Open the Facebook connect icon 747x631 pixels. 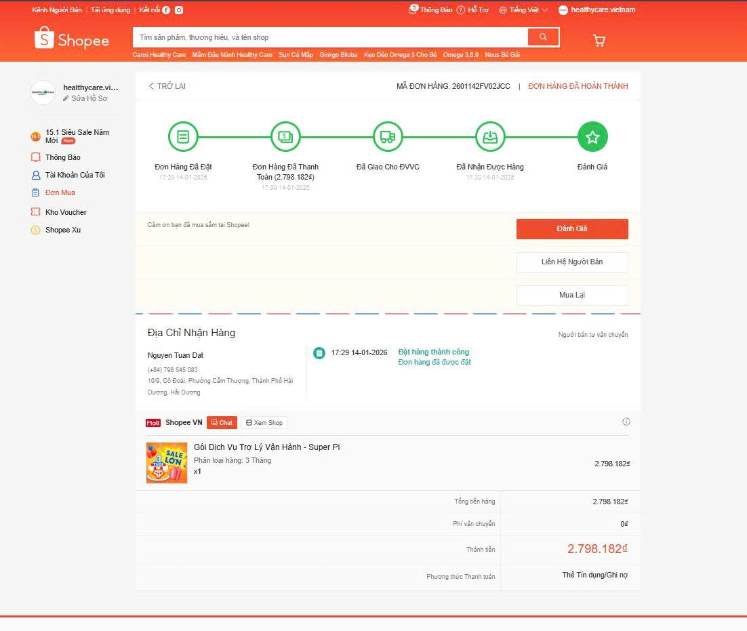click(x=166, y=10)
